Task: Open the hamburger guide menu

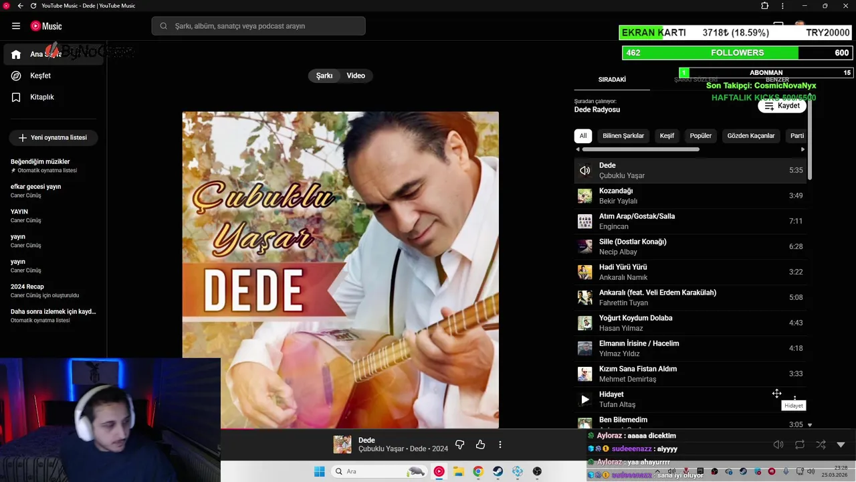Action: (16, 26)
